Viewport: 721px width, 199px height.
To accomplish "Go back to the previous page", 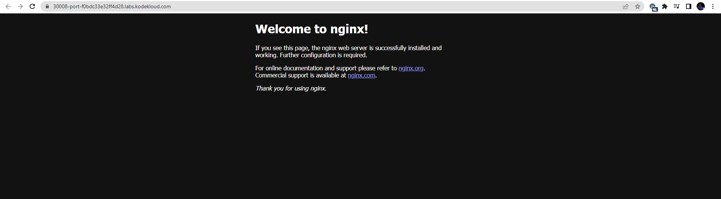I will pos(8,6).
